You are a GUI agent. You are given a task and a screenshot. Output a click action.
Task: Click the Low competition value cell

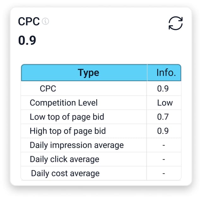tap(165, 103)
